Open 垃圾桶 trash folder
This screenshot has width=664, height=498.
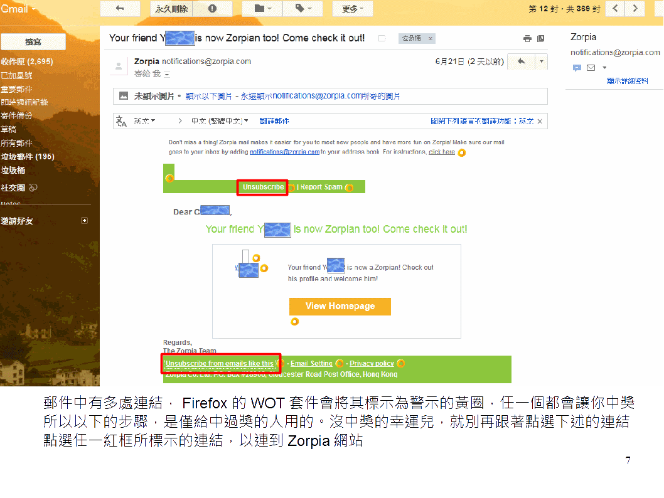point(13,170)
